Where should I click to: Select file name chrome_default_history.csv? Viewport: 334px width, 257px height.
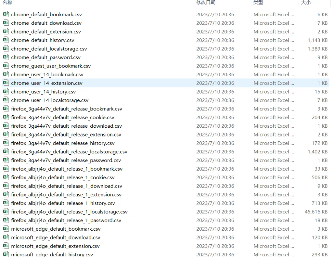tap(43, 40)
